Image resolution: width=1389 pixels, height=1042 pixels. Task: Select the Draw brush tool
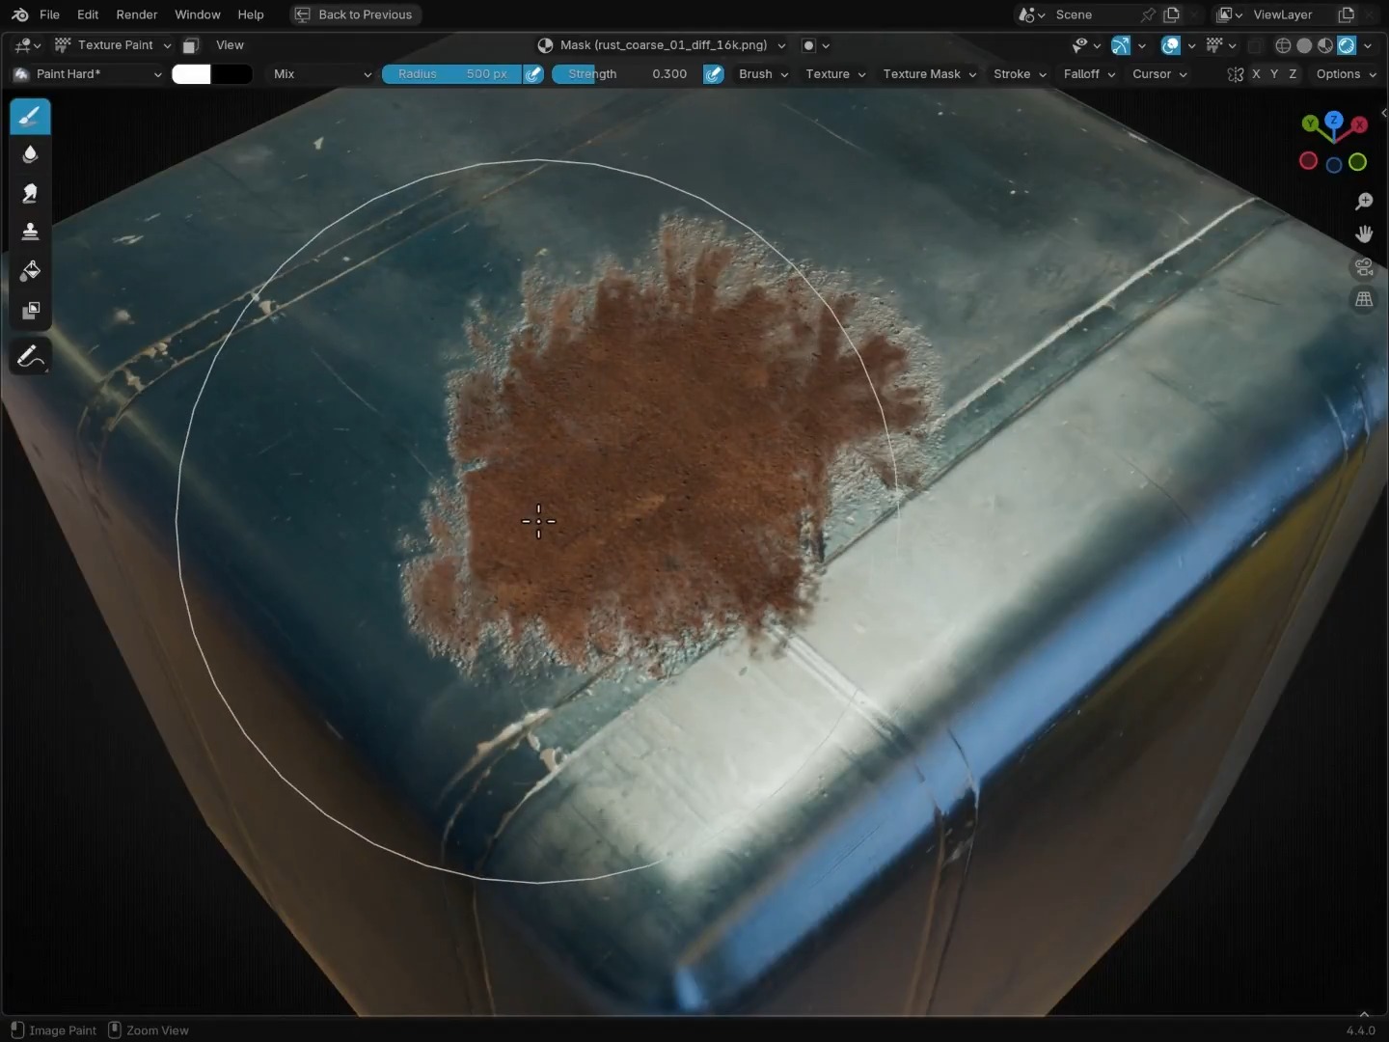(30, 117)
